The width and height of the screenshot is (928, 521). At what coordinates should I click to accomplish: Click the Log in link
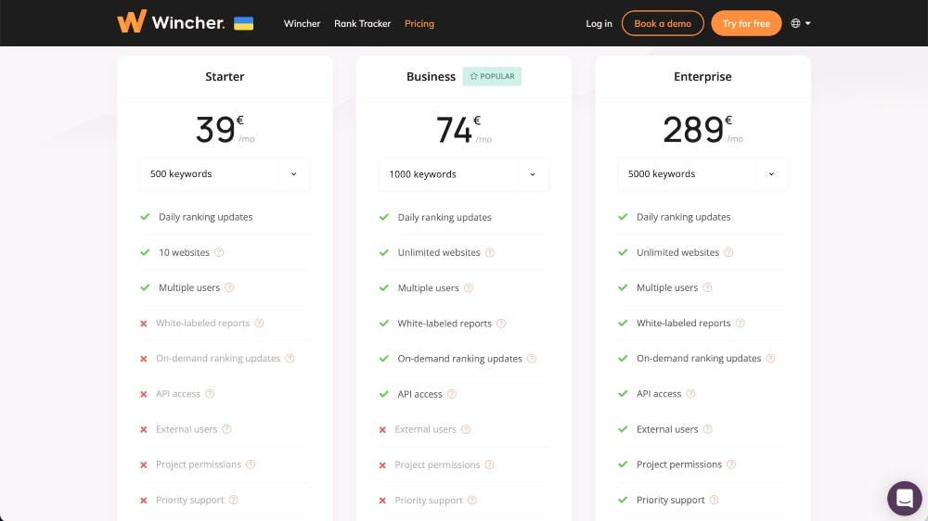(x=599, y=23)
